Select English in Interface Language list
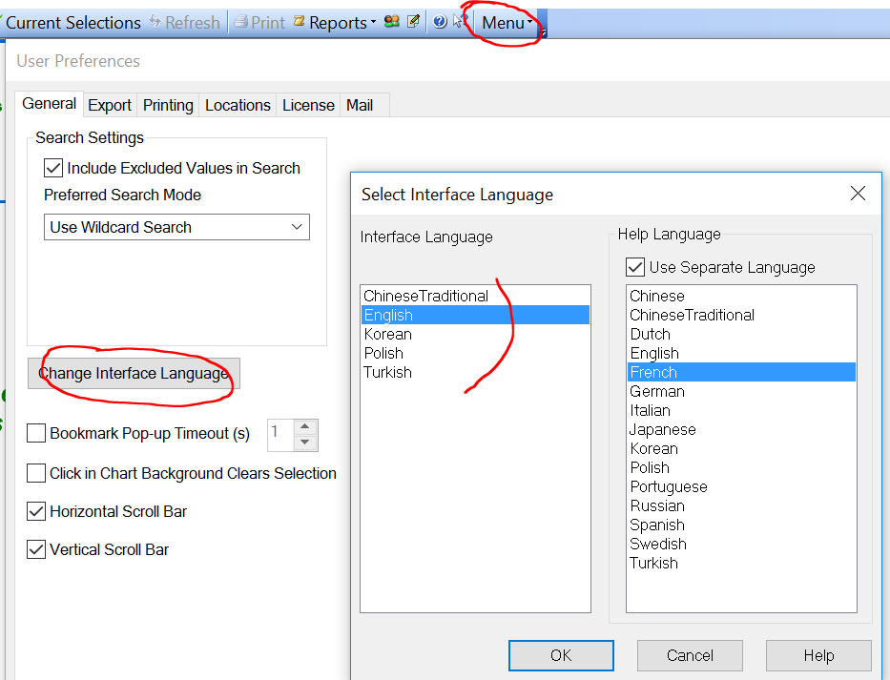 coord(475,315)
